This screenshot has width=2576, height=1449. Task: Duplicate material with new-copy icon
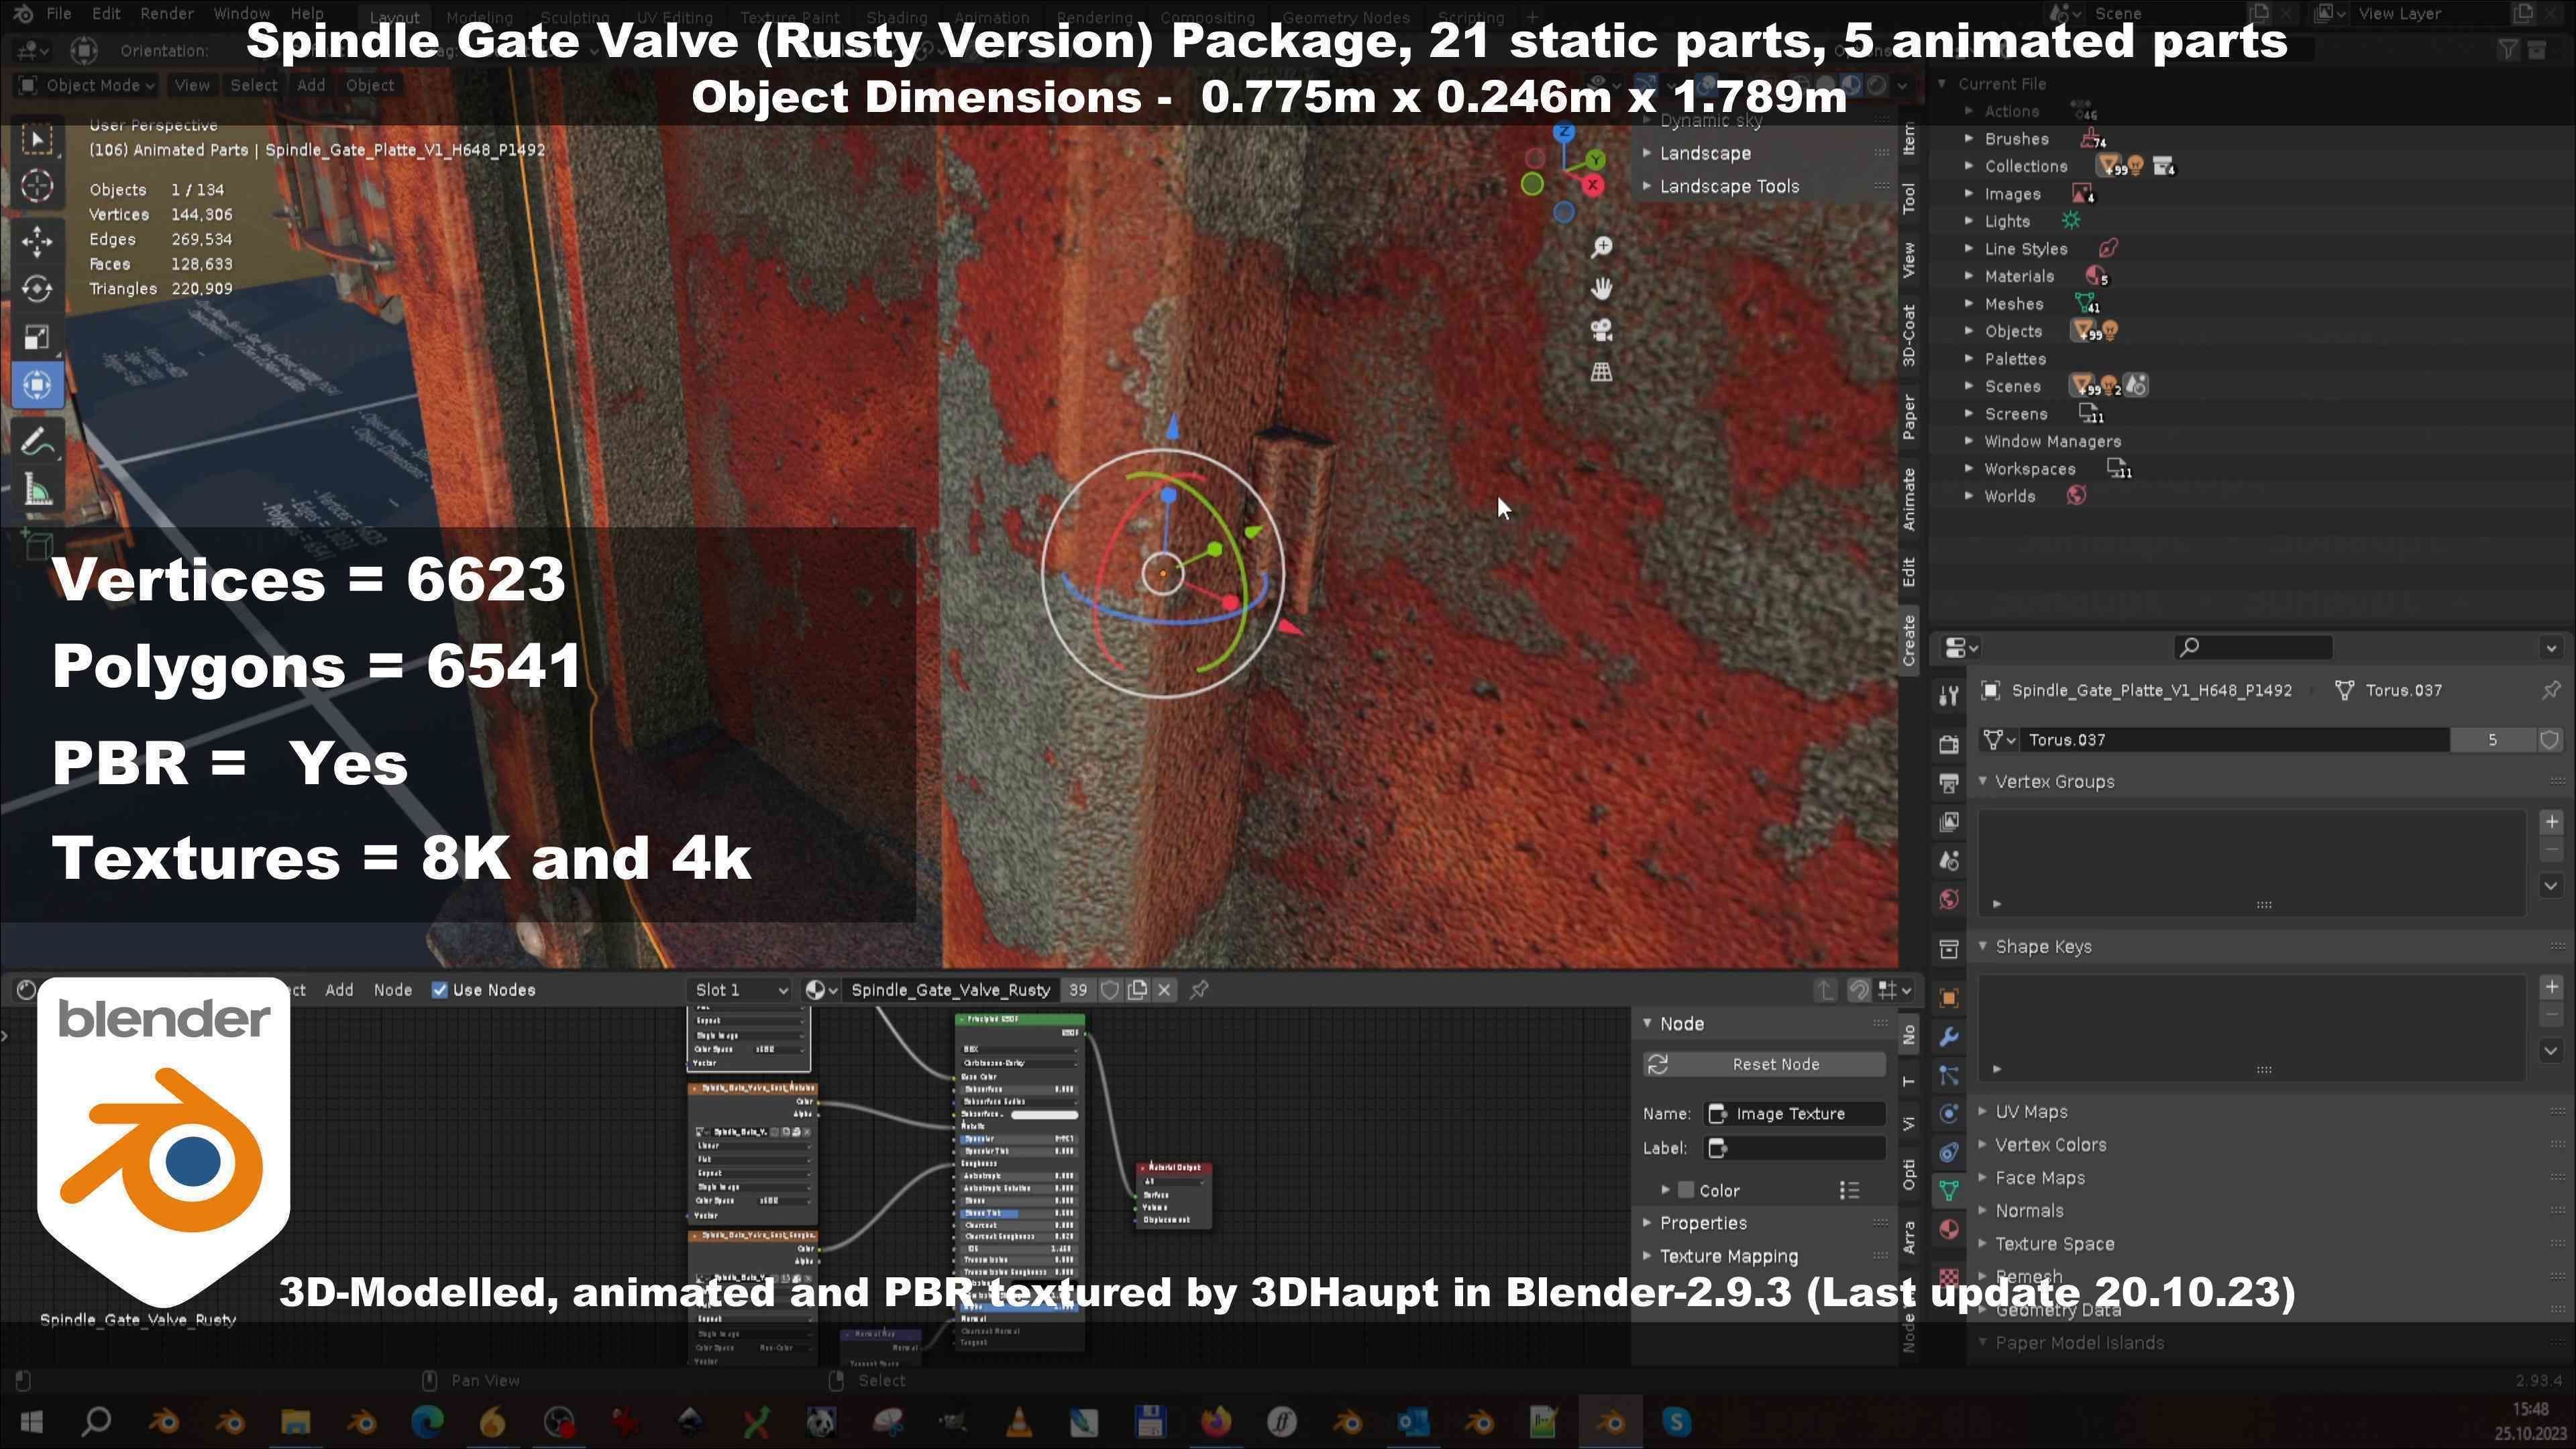1137,990
